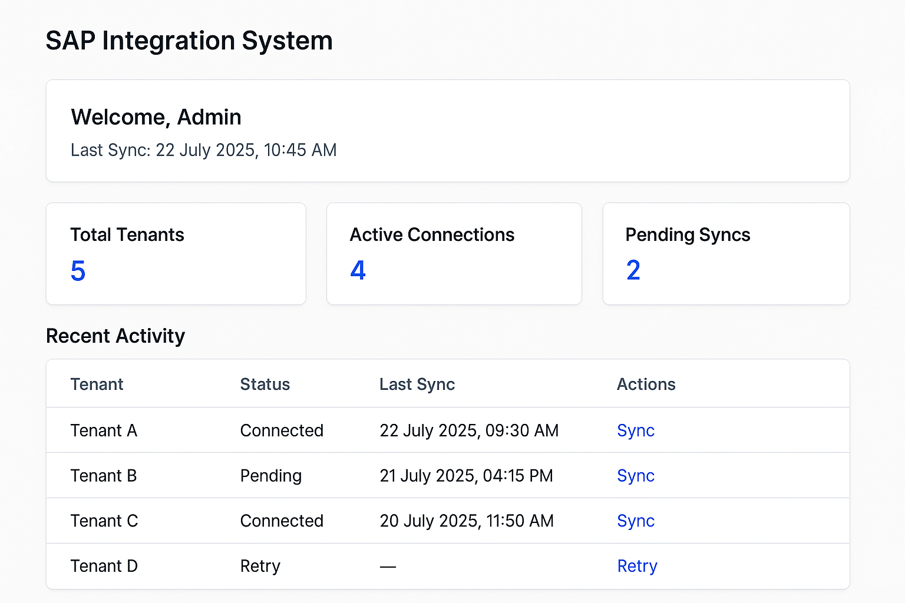The height and width of the screenshot is (603, 905).
Task: Click the Last Sync timestamp in welcome card
Action: [x=203, y=150]
